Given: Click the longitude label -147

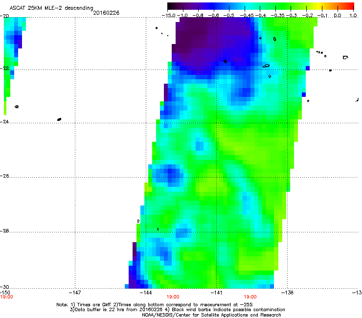Looking at the screenshot, I should point(75,293).
